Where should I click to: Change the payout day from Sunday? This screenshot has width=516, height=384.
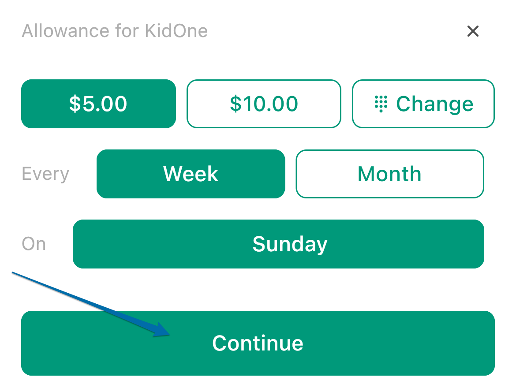pyautogui.click(x=278, y=244)
